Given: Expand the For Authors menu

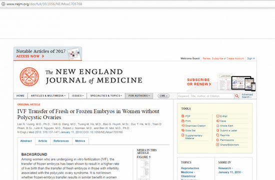Looking at the screenshot, I should pyautogui.click(x=139, y=96).
